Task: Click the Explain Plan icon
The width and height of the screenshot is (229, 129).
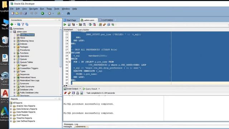Action: coord(73,24)
